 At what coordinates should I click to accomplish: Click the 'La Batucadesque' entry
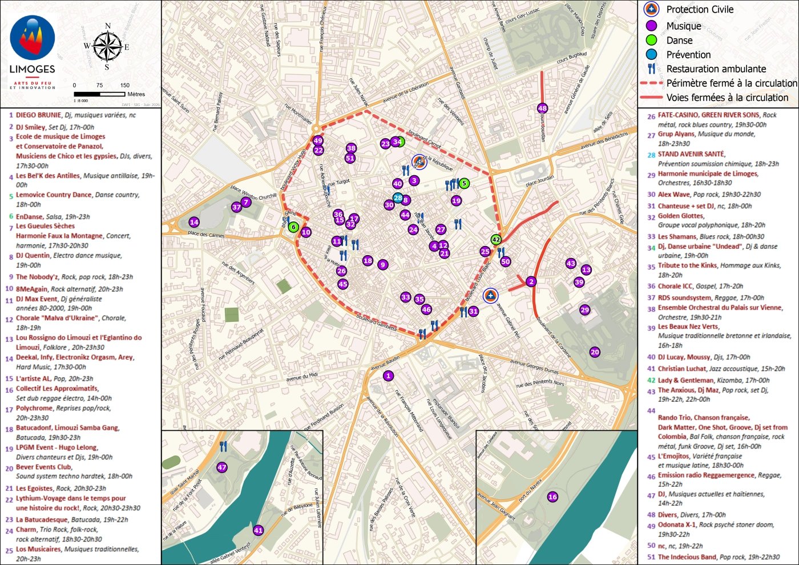tap(72, 520)
